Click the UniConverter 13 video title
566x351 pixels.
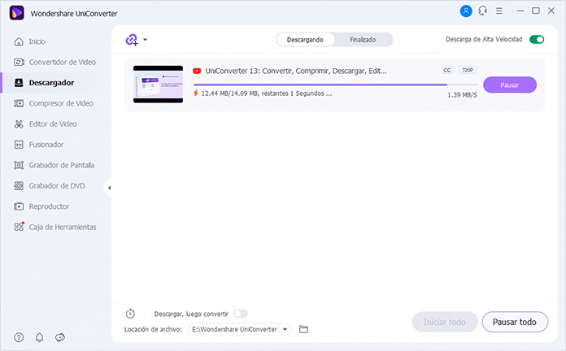coord(296,71)
